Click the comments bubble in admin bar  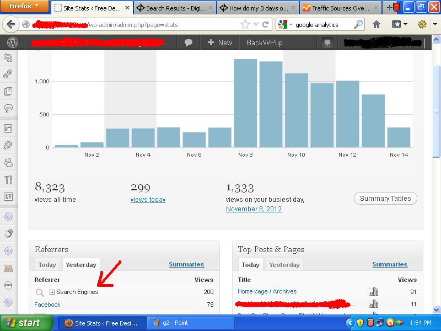point(189,42)
